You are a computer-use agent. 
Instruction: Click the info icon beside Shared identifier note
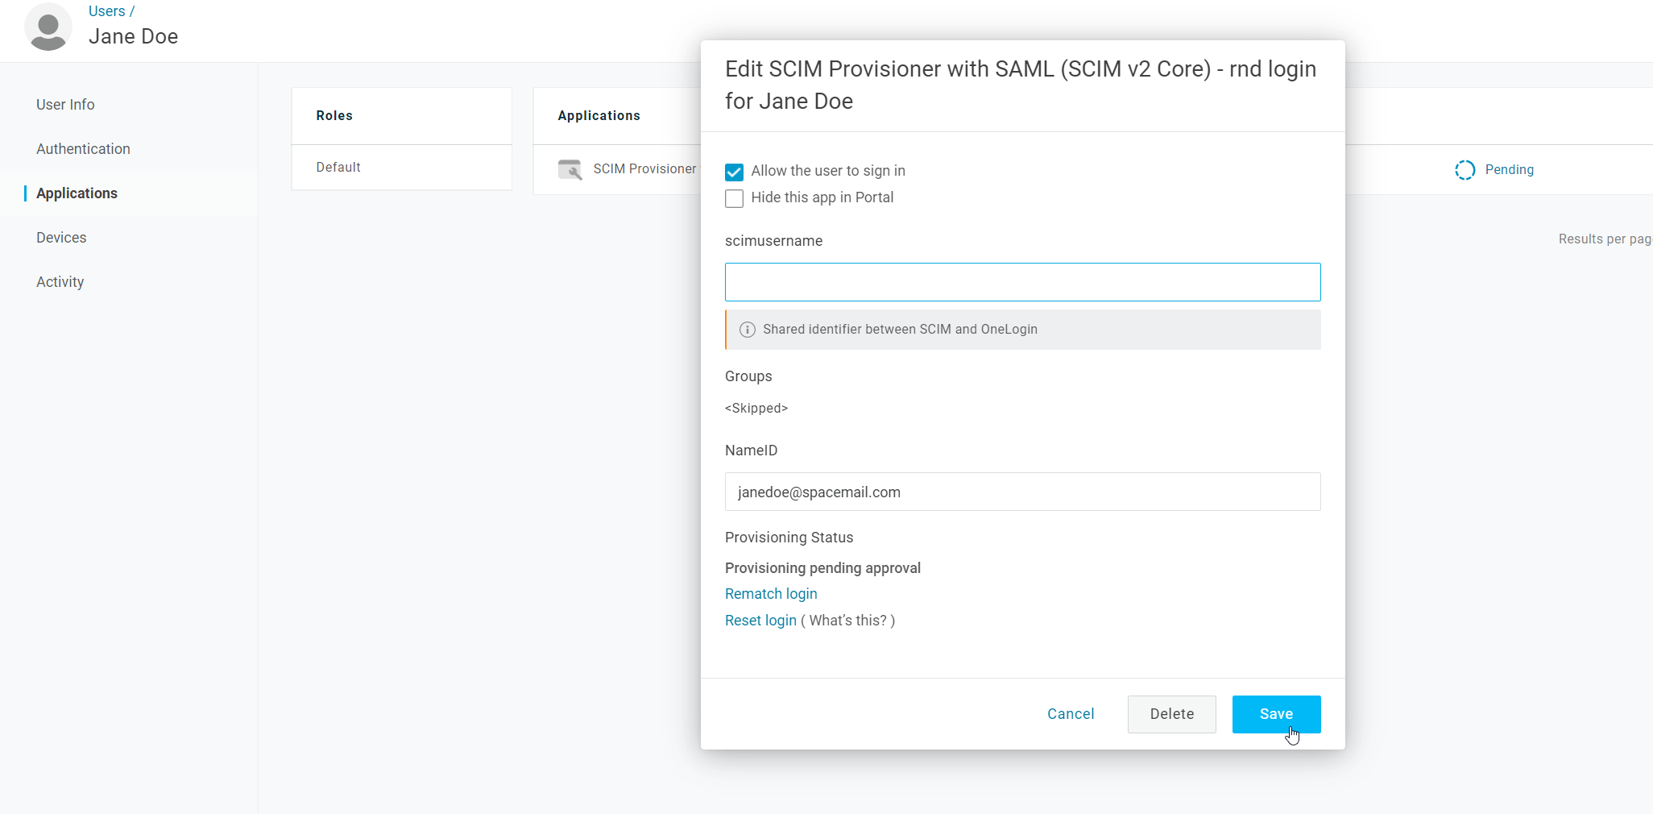(x=748, y=330)
